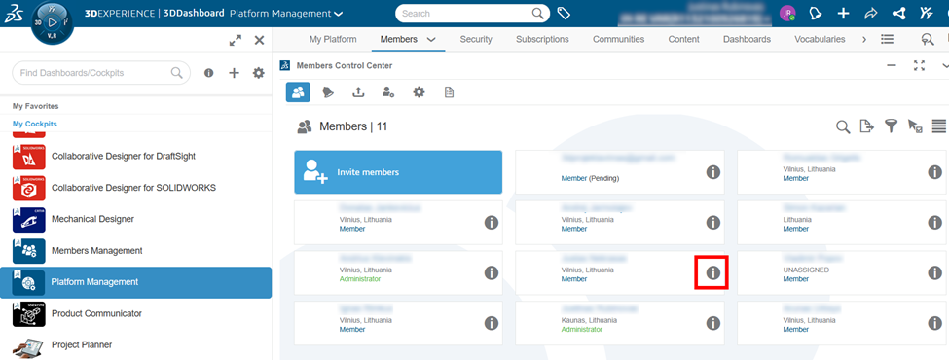This screenshot has height=360, width=949.
Task: Click the Members | 11 heading
Action: click(353, 126)
